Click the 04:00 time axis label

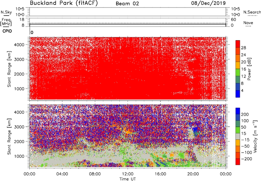62,174
